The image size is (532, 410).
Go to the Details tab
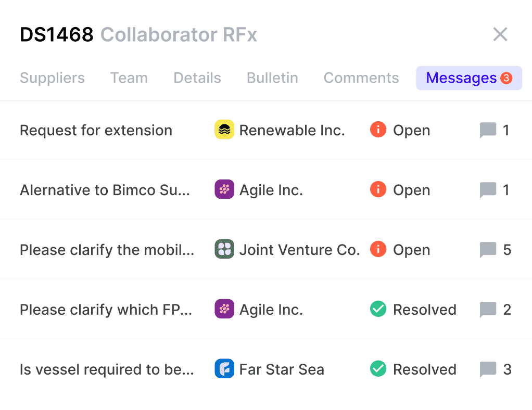coord(197,78)
